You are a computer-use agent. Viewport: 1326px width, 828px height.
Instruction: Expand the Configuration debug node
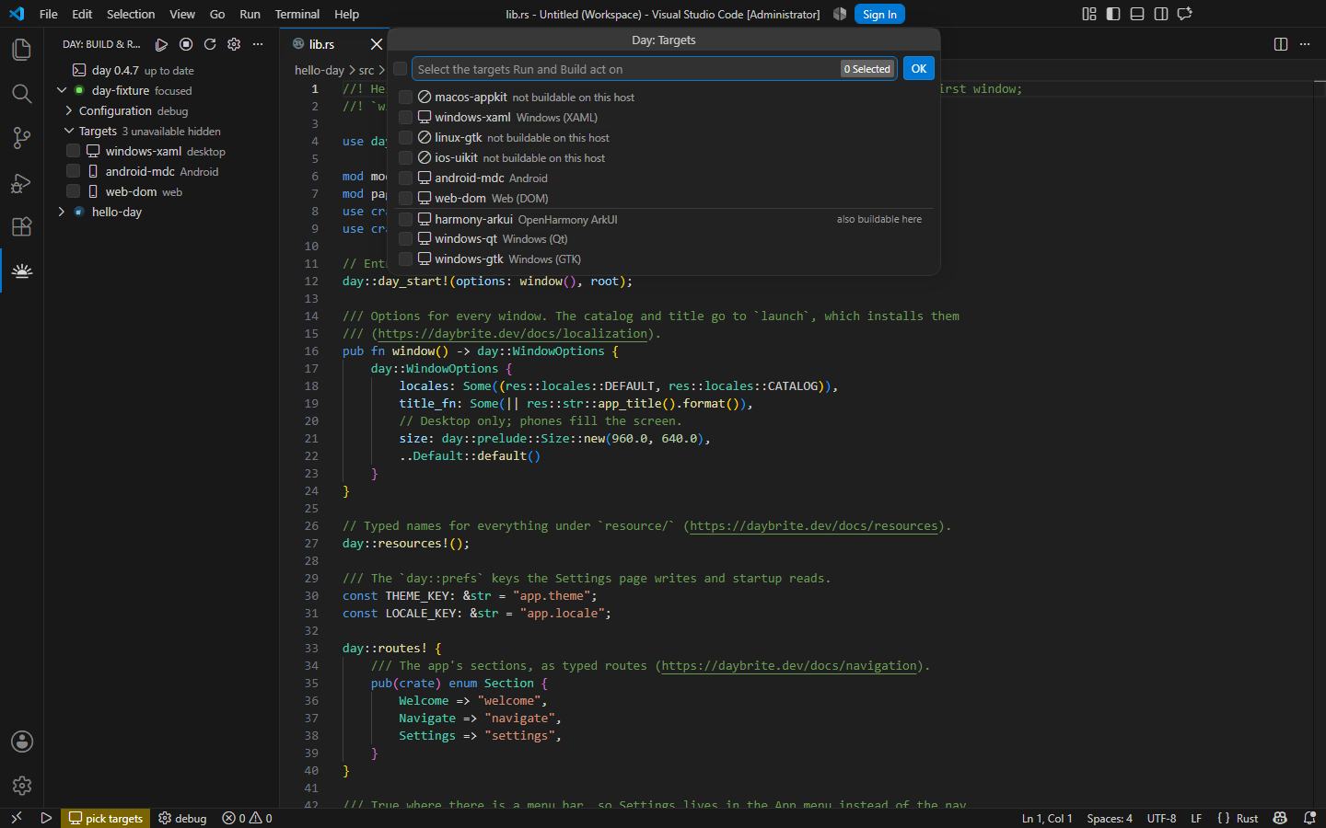click(x=69, y=110)
